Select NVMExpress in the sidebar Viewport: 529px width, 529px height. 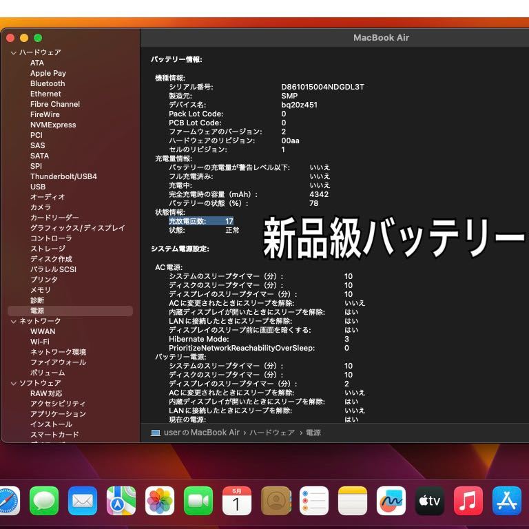[53, 125]
